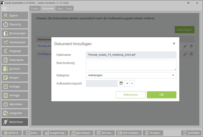Expand the Kategorie dropdown
Screen dimensions: 203x137
(173, 75)
